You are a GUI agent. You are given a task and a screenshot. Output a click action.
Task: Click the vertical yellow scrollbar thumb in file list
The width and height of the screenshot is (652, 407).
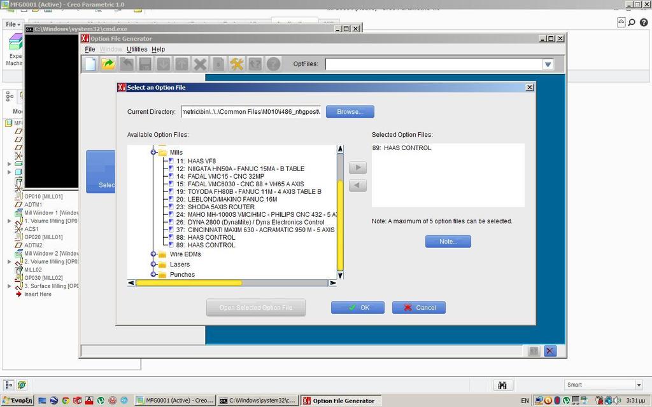[x=340, y=226]
